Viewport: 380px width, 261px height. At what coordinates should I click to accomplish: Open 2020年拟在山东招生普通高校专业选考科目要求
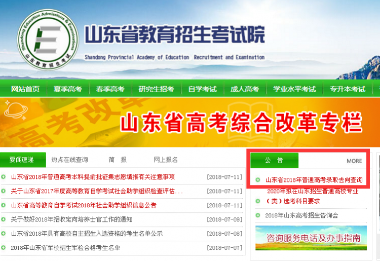click(x=312, y=196)
